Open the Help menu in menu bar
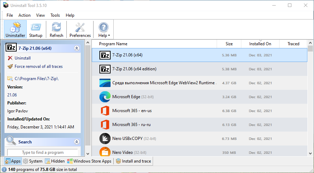The image size is (314, 173). coord(70,15)
